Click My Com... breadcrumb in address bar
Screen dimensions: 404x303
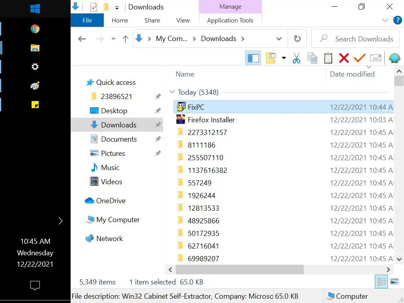[x=172, y=39]
